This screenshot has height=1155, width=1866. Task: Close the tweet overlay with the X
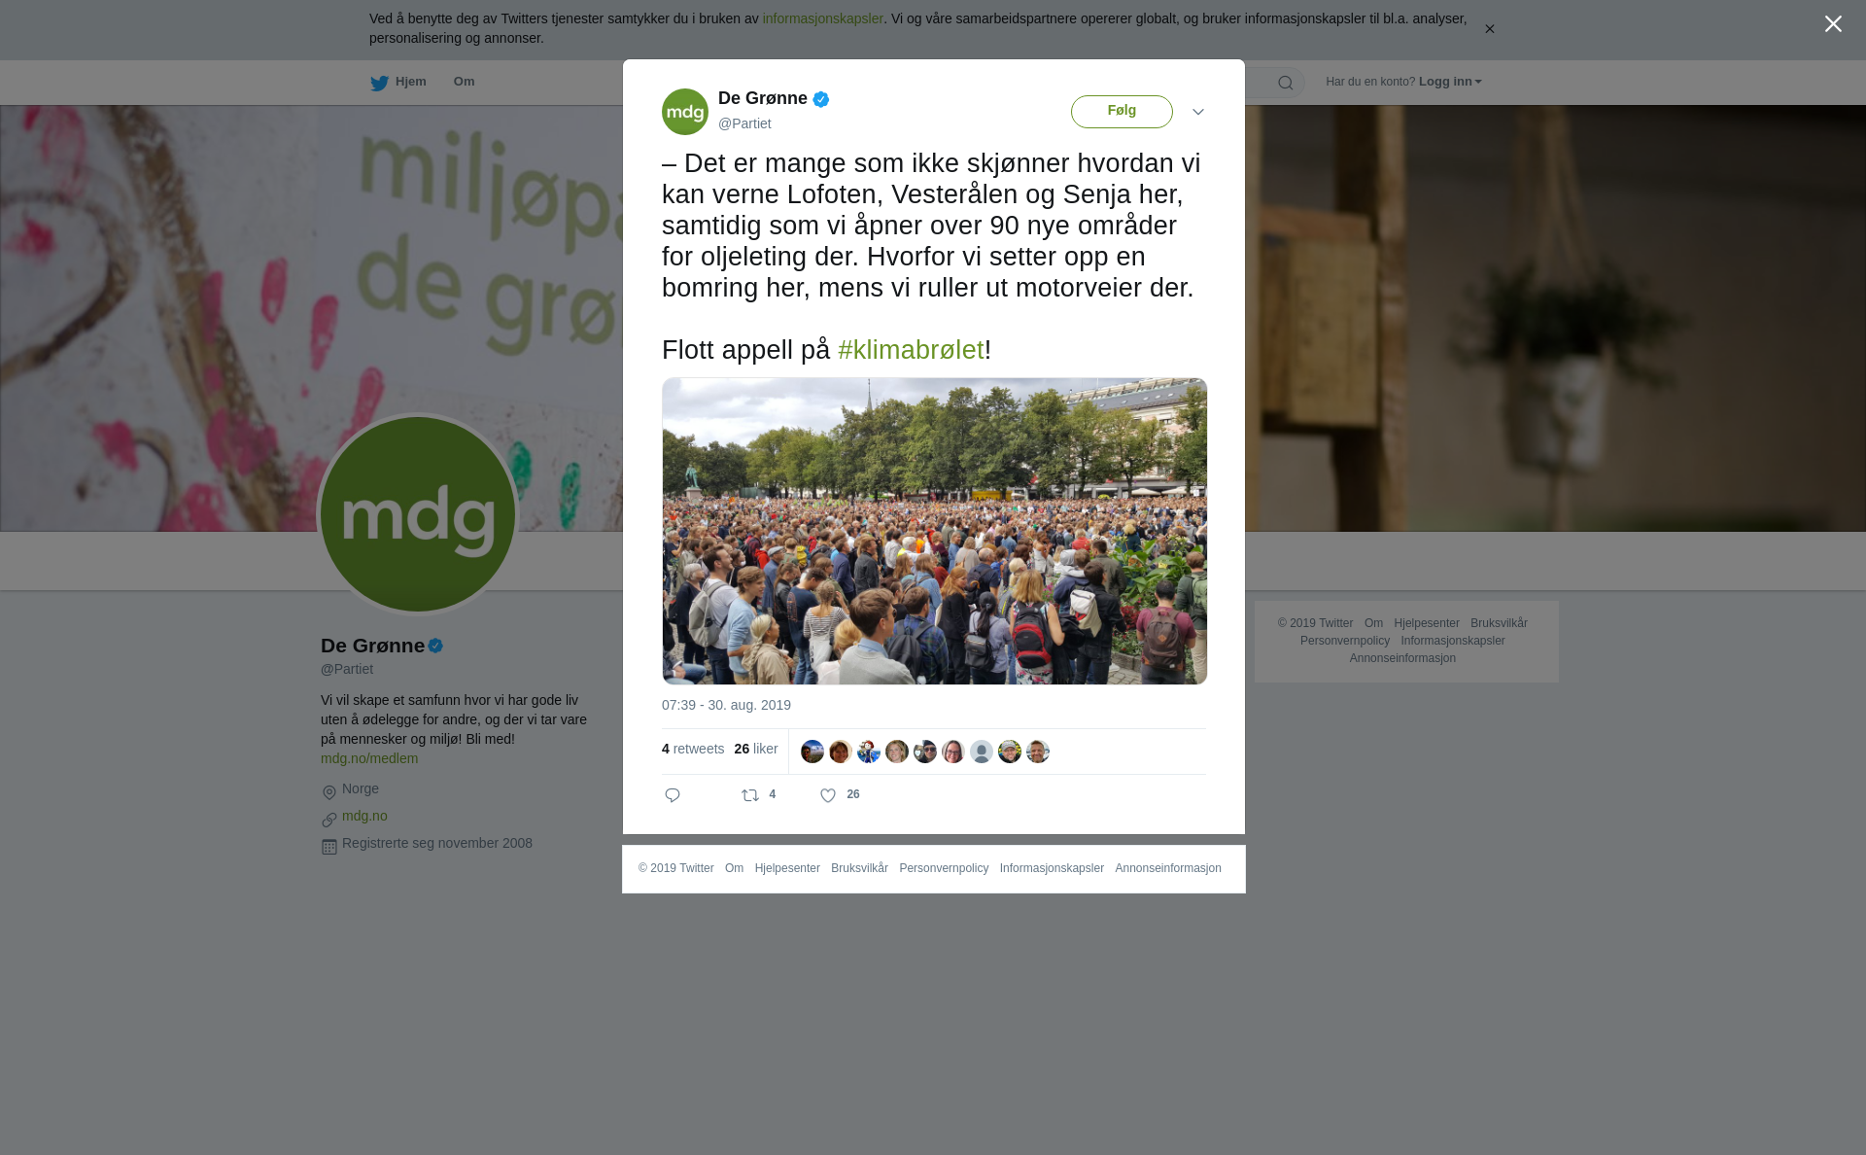point(1833,24)
